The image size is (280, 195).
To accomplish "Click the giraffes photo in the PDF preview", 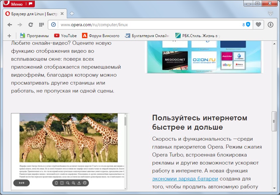I will pyautogui.click(x=68, y=138).
